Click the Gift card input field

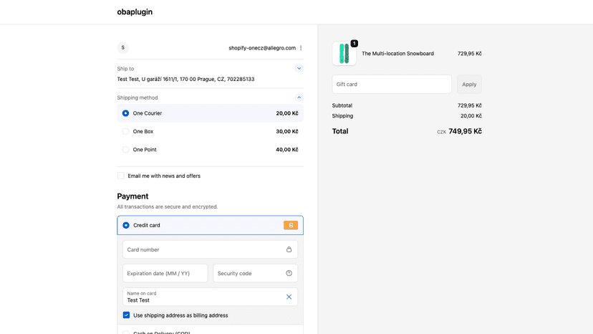[392, 84]
